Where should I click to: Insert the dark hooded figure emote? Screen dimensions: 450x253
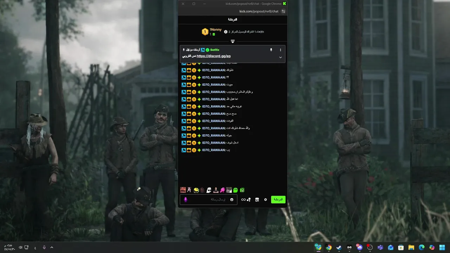[x=202, y=190]
